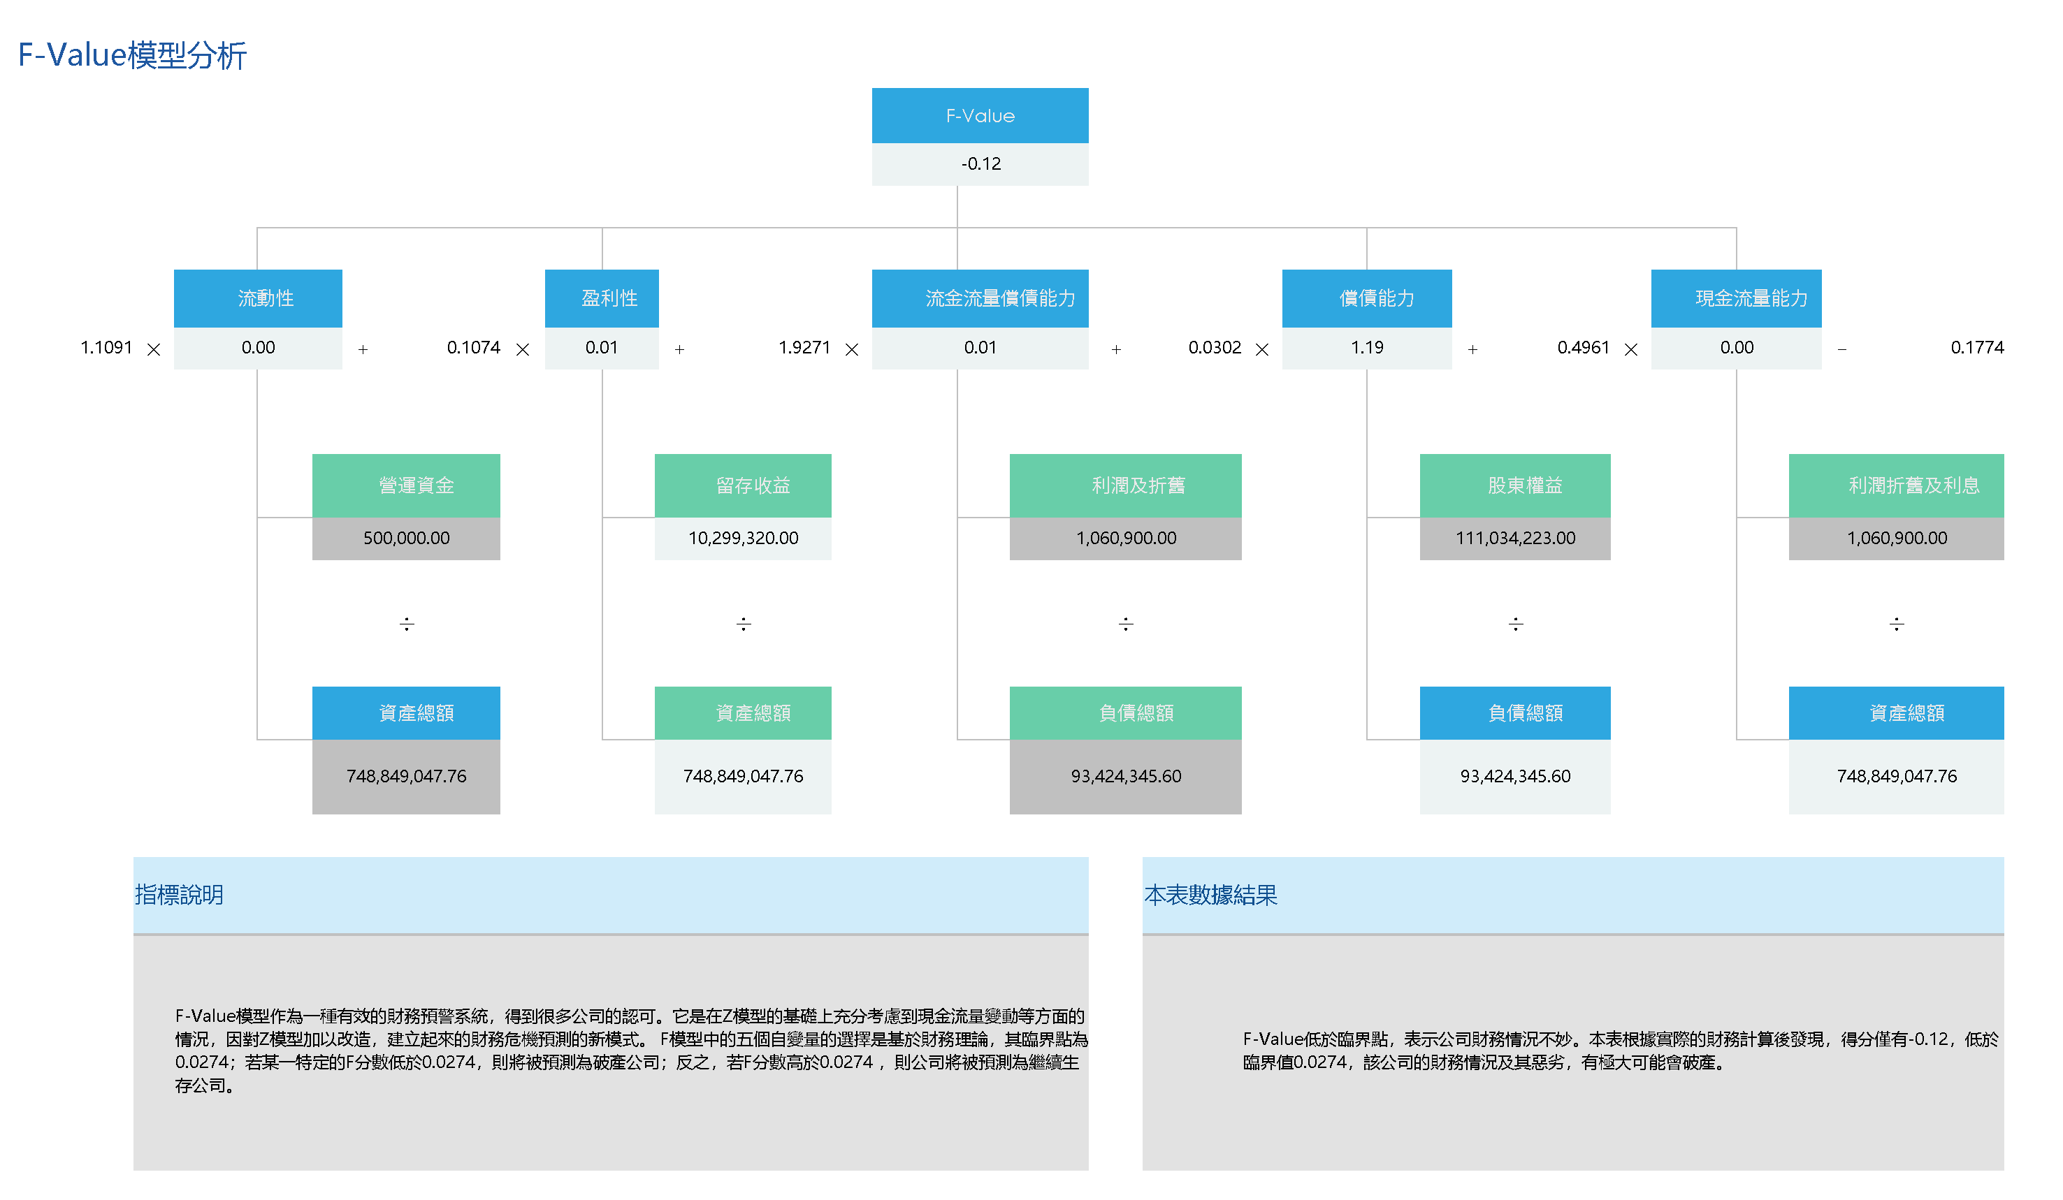This screenshot has height=1200, width=2063.
Task: Click the 0.00 value under 流動性
Action: (258, 348)
